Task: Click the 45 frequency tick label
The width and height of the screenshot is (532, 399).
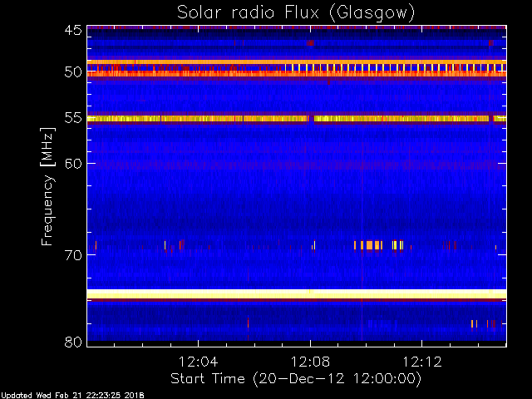Action: tap(73, 30)
